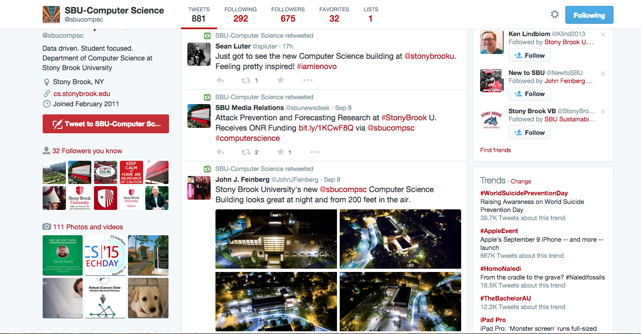641x334 pixels.
Task: Open bottom-left aerial night photo
Action: pyautogui.click(x=276, y=302)
